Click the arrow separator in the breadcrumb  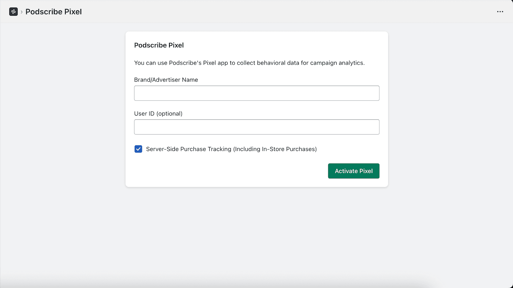point(21,12)
